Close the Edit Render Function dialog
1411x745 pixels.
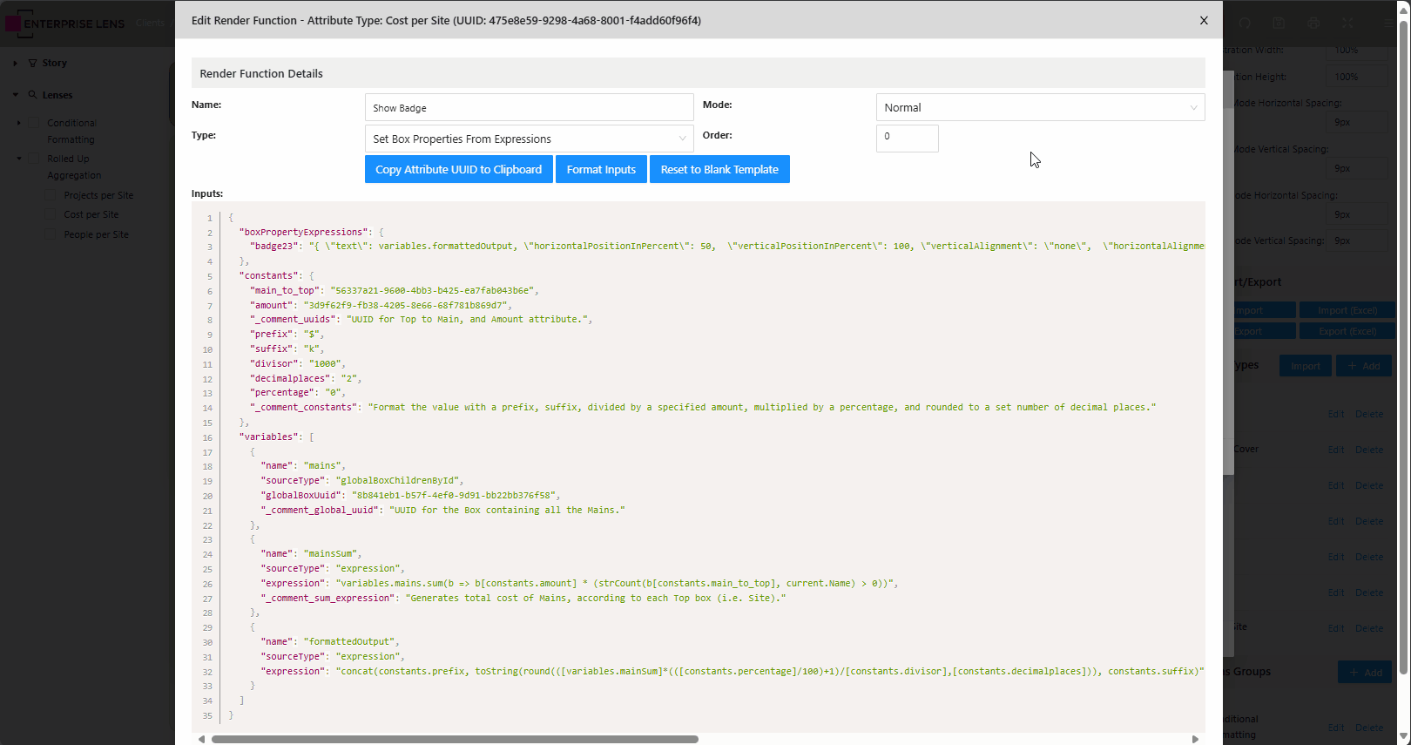point(1204,21)
